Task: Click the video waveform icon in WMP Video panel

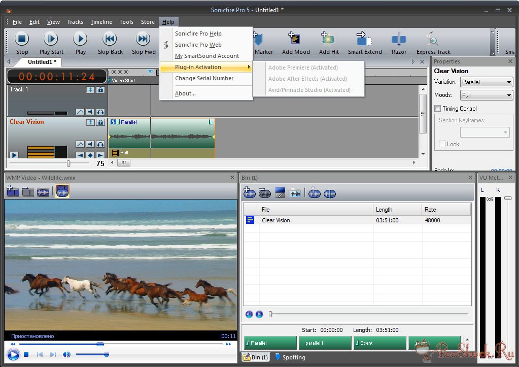Action: 43,192
